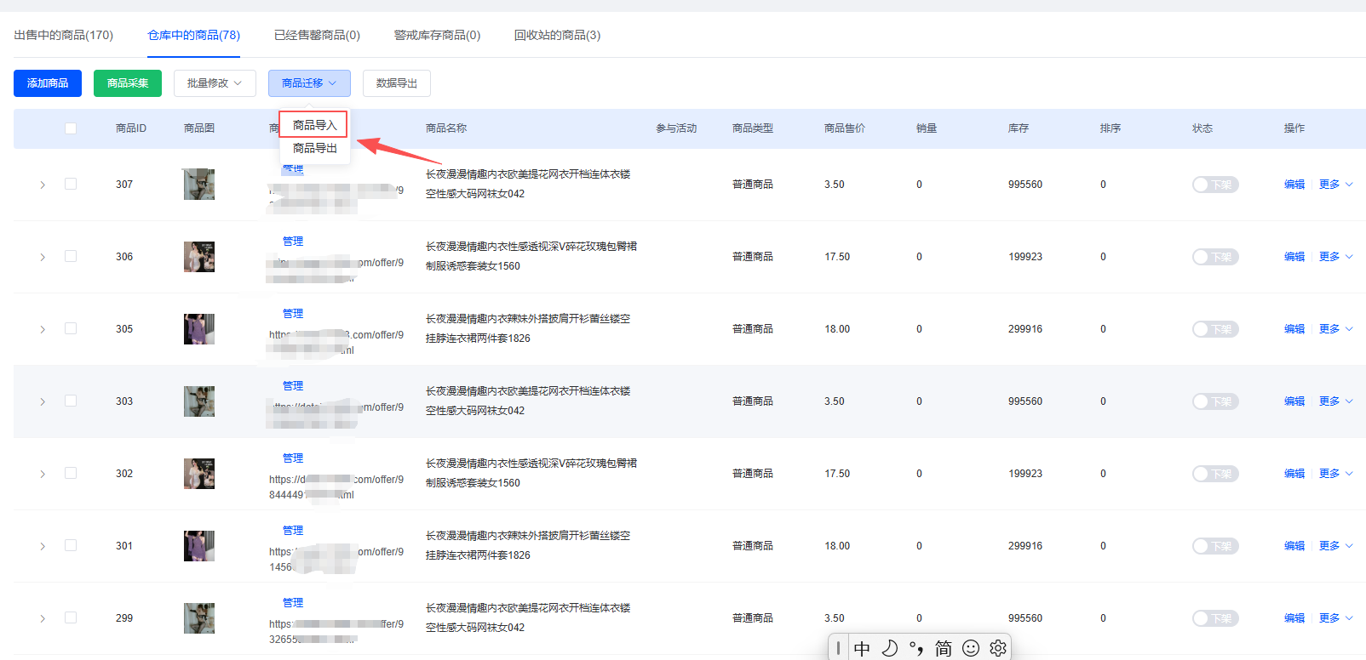The width and height of the screenshot is (1366, 660).
Task: Select checkbox for product 306
Action: click(71, 256)
